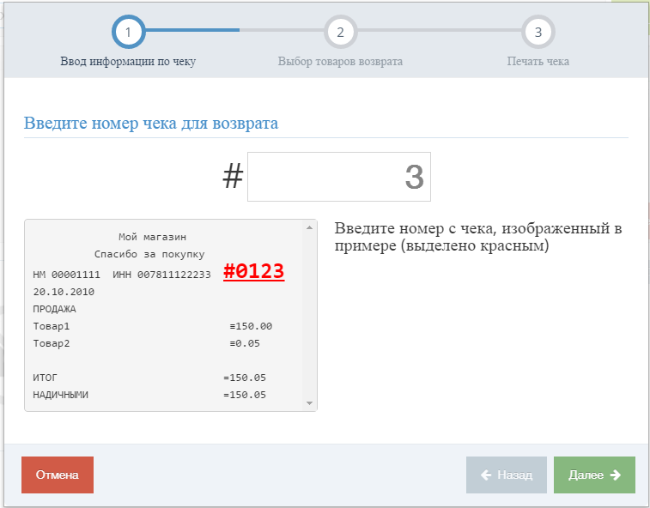Click step 2 circle in wizard
This screenshot has width=650, height=508.
click(x=340, y=32)
